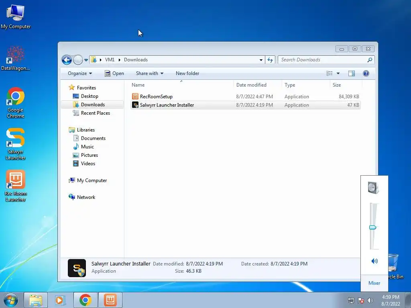Open Pictures library

[x=85, y=155]
